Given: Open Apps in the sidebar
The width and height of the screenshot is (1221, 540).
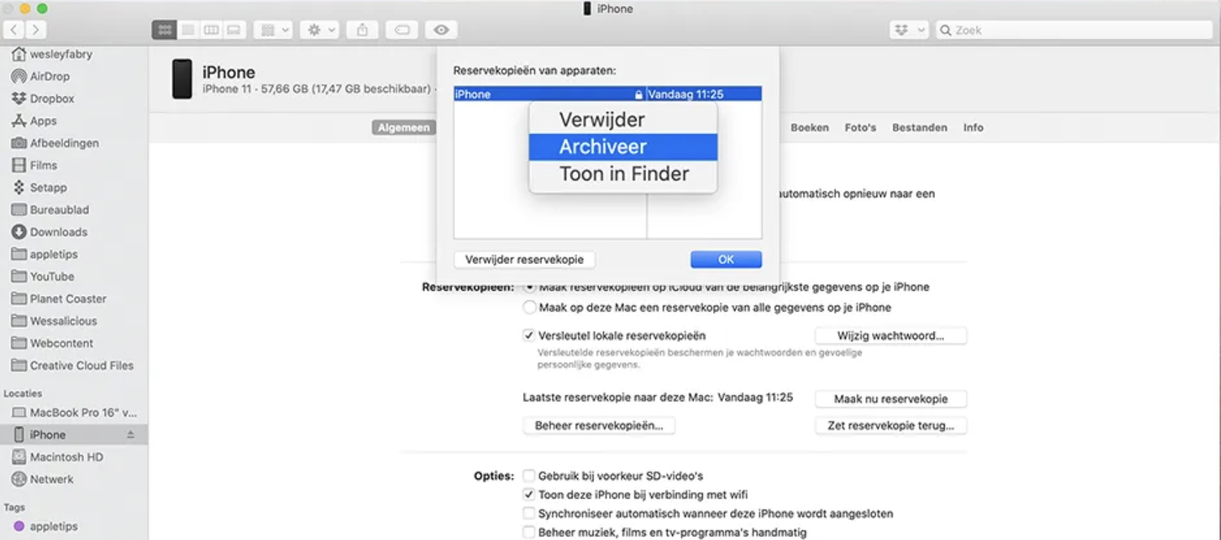Looking at the screenshot, I should [x=34, y=121].
